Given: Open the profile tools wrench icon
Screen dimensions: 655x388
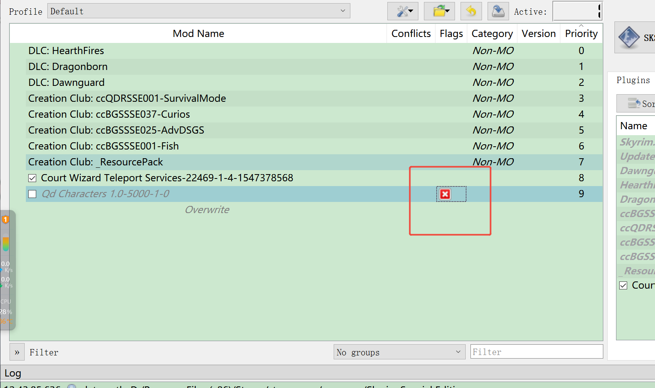Looking at the screenshot, I should tap(402, 11).
